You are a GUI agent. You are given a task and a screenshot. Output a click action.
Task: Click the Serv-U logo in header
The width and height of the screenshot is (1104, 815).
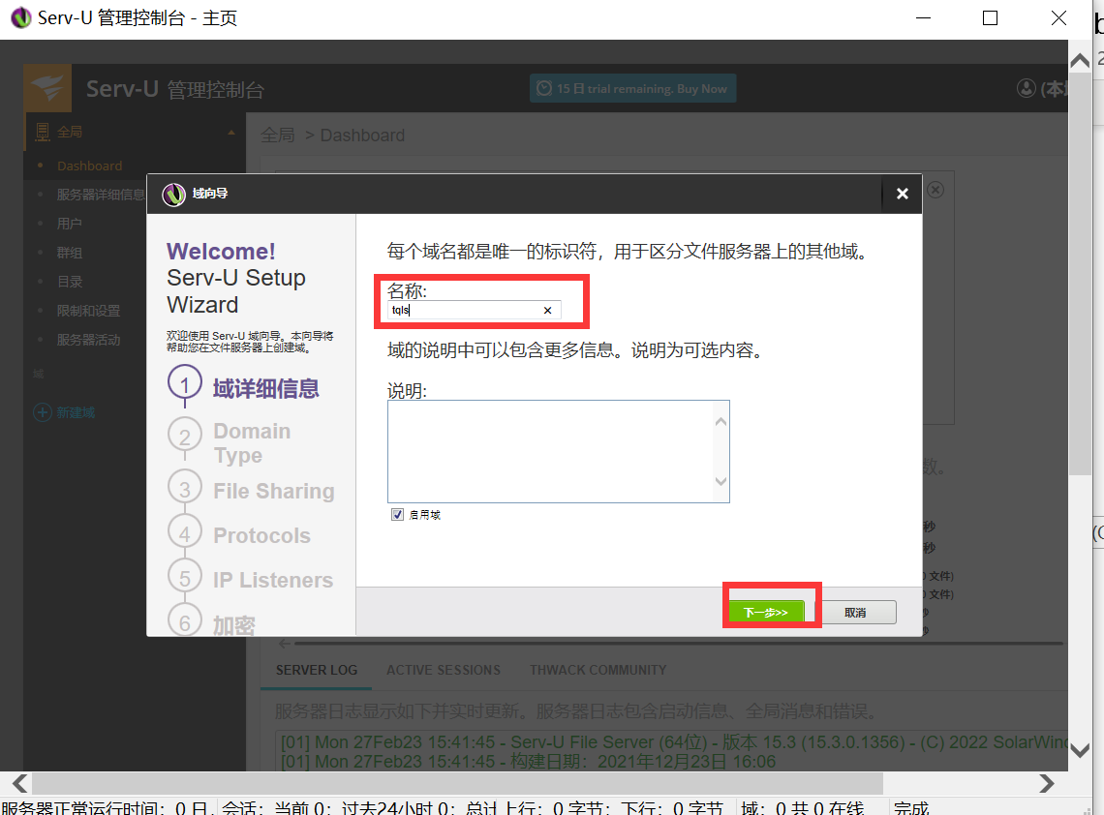tap(46, 88)
